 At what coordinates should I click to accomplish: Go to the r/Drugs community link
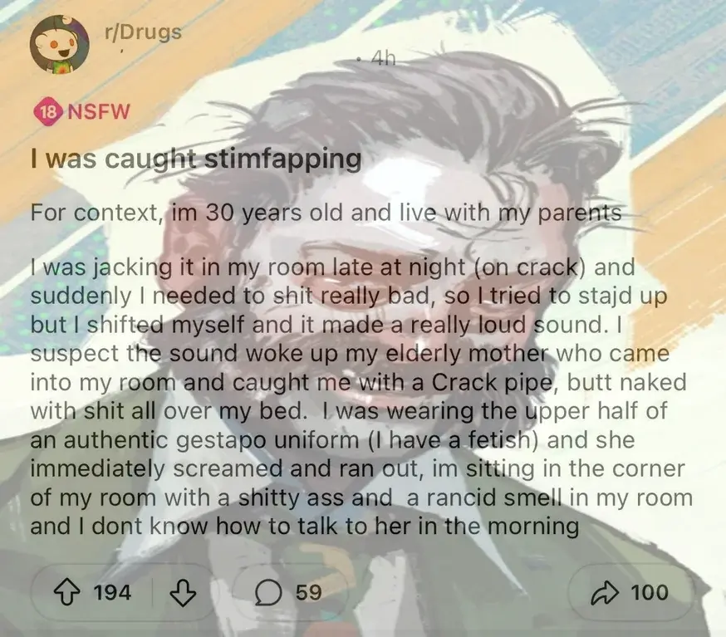point(143,32)
